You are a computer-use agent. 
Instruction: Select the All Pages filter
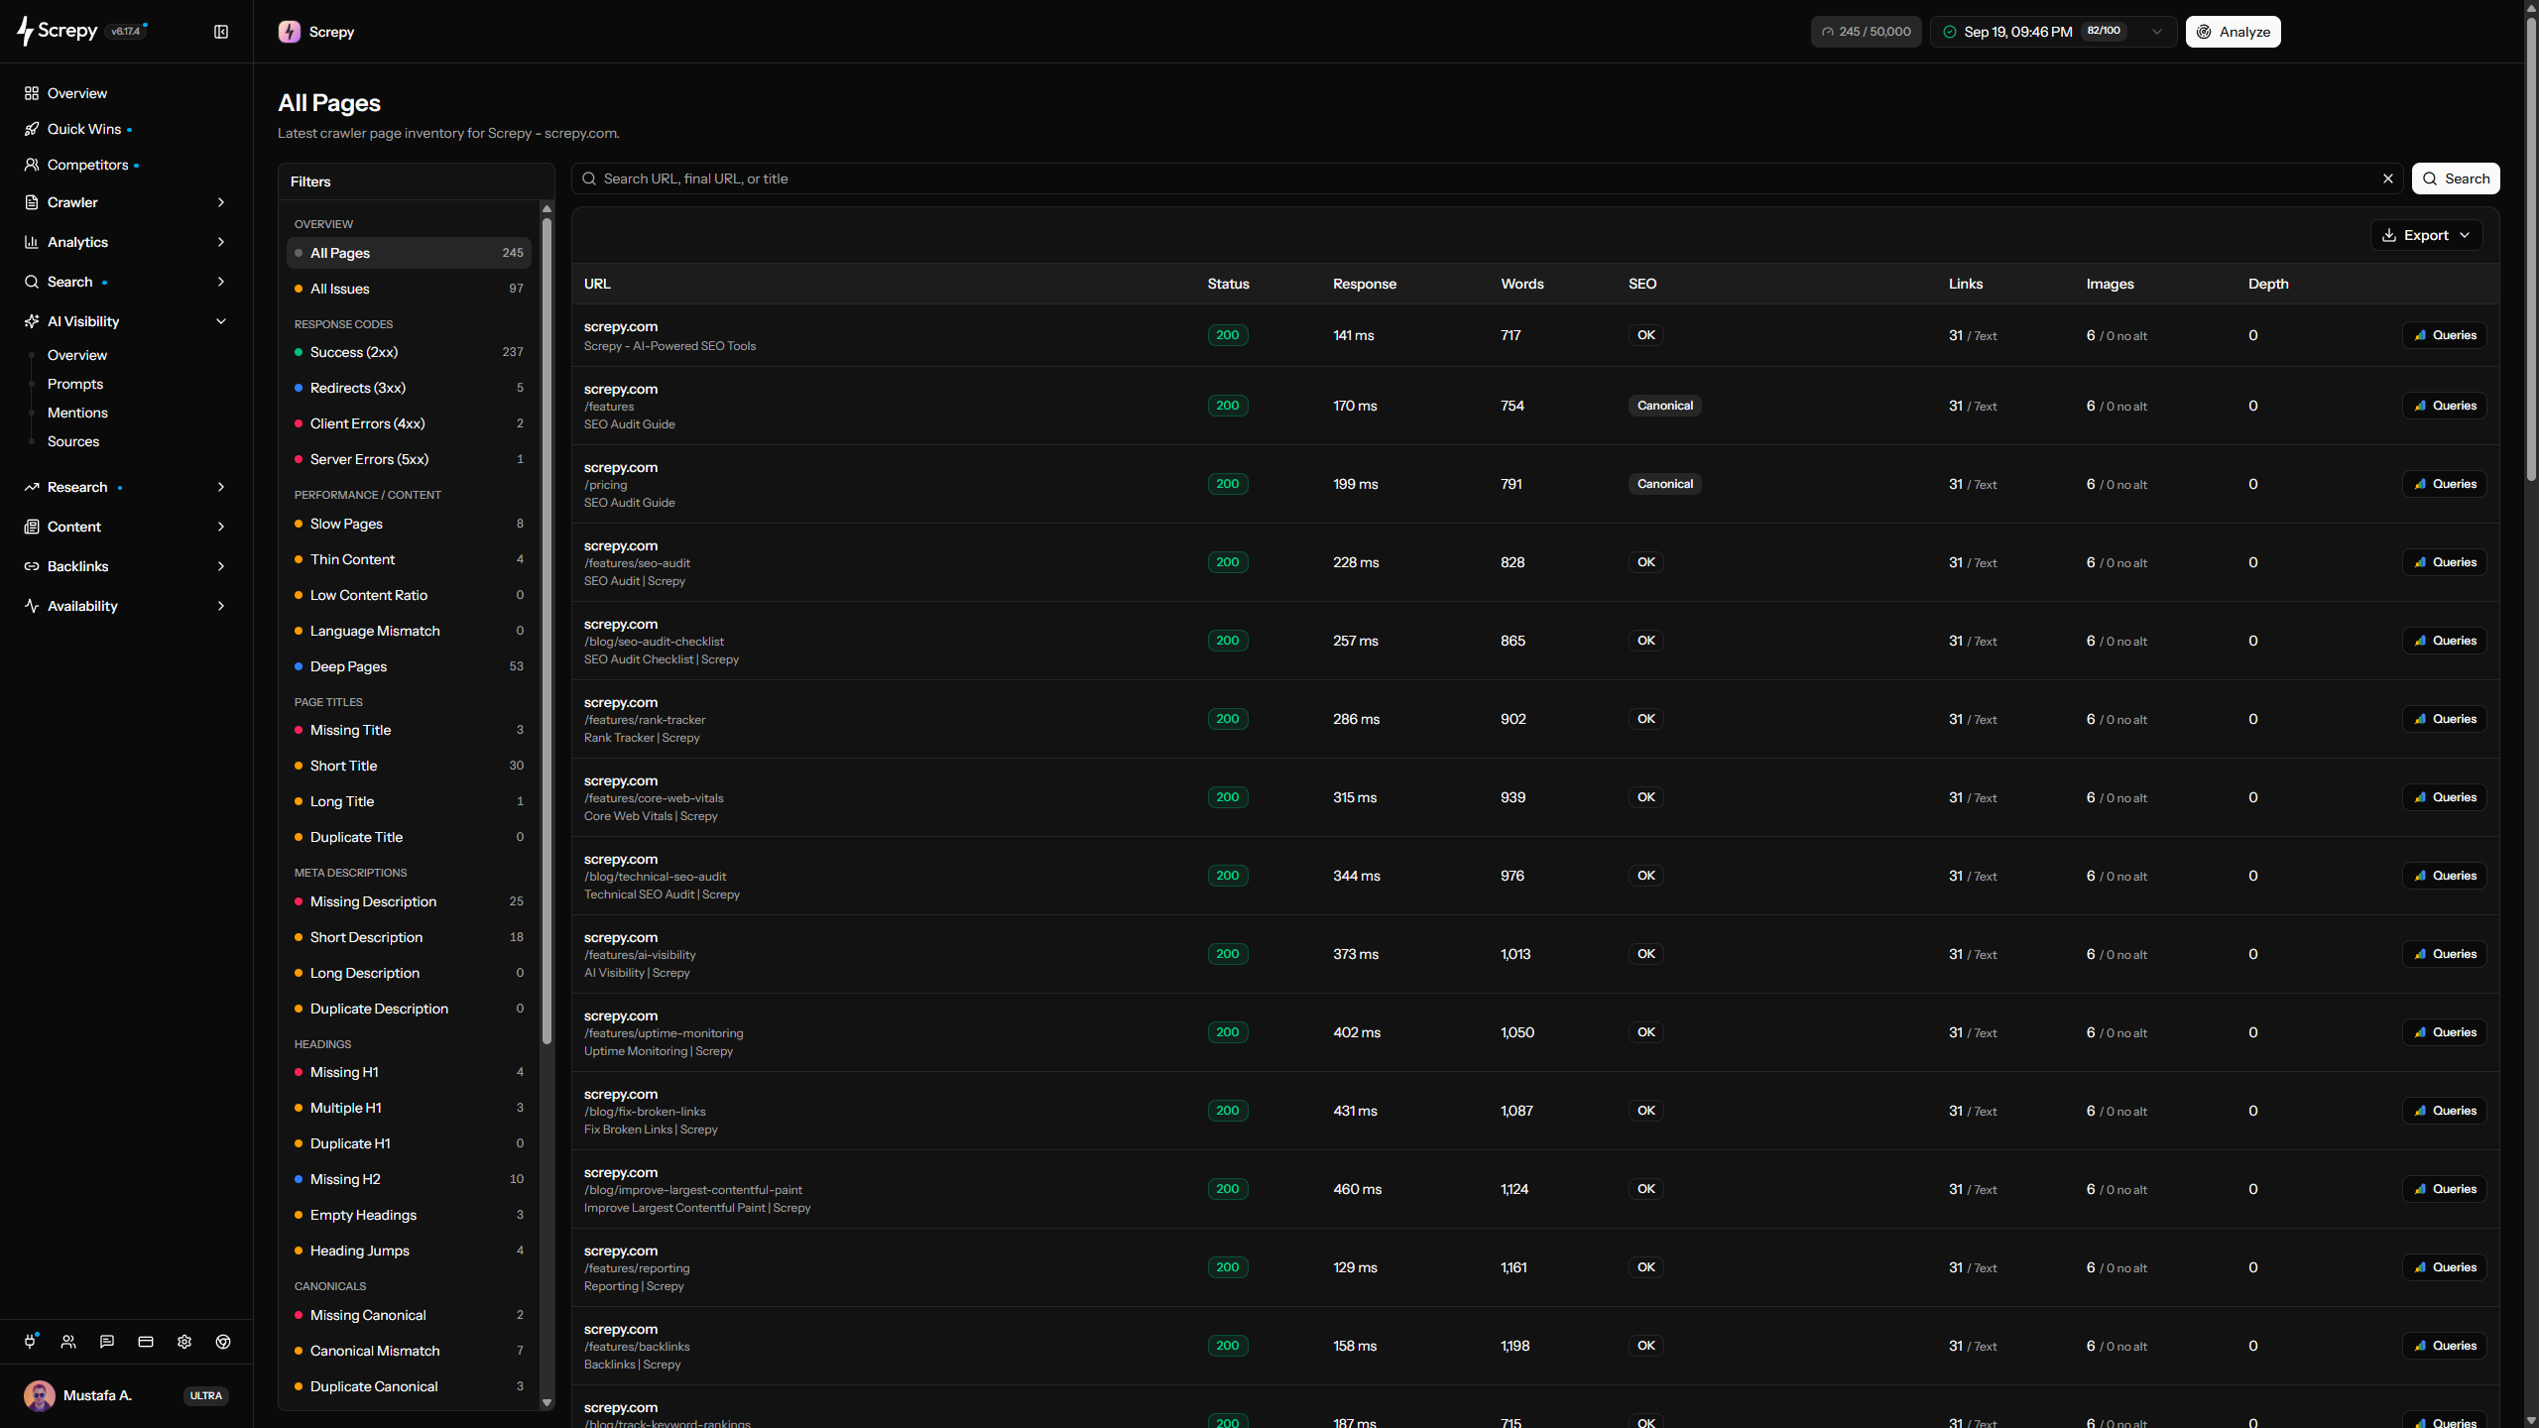pyautogui.click(x=409, y=253)
